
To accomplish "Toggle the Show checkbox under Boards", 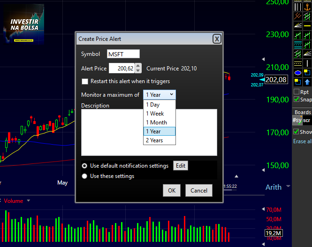I will pos(296,131).
